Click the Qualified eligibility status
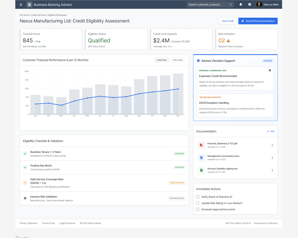This screenshot has width=298, height=238. 99,41
